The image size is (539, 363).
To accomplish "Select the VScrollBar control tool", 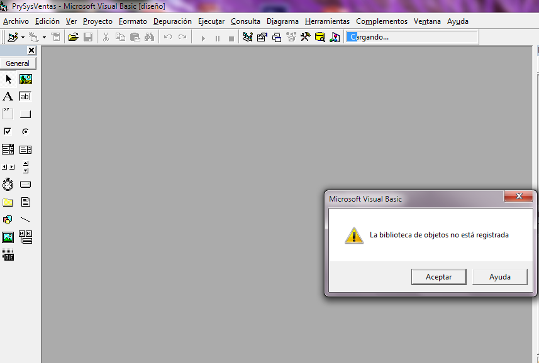I will (26, 167).
